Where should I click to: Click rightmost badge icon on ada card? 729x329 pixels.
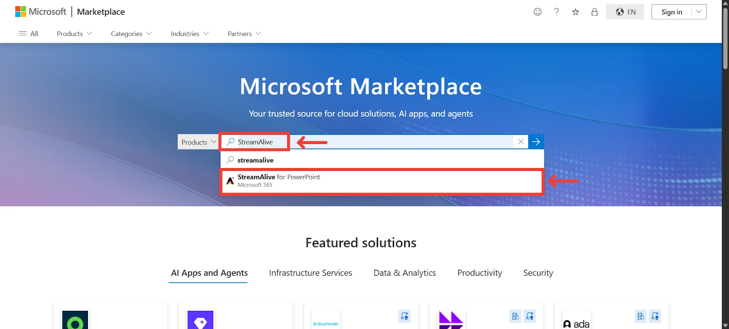pos(655,316)
